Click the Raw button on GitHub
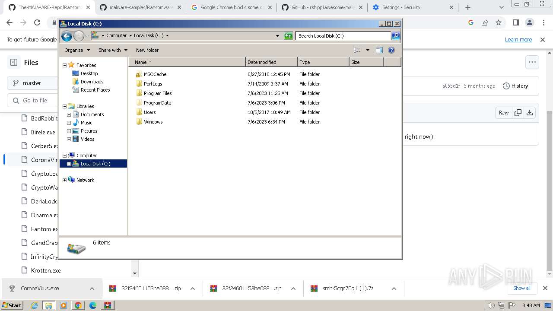This screenshot has width=553, height=311. [504, 113]
